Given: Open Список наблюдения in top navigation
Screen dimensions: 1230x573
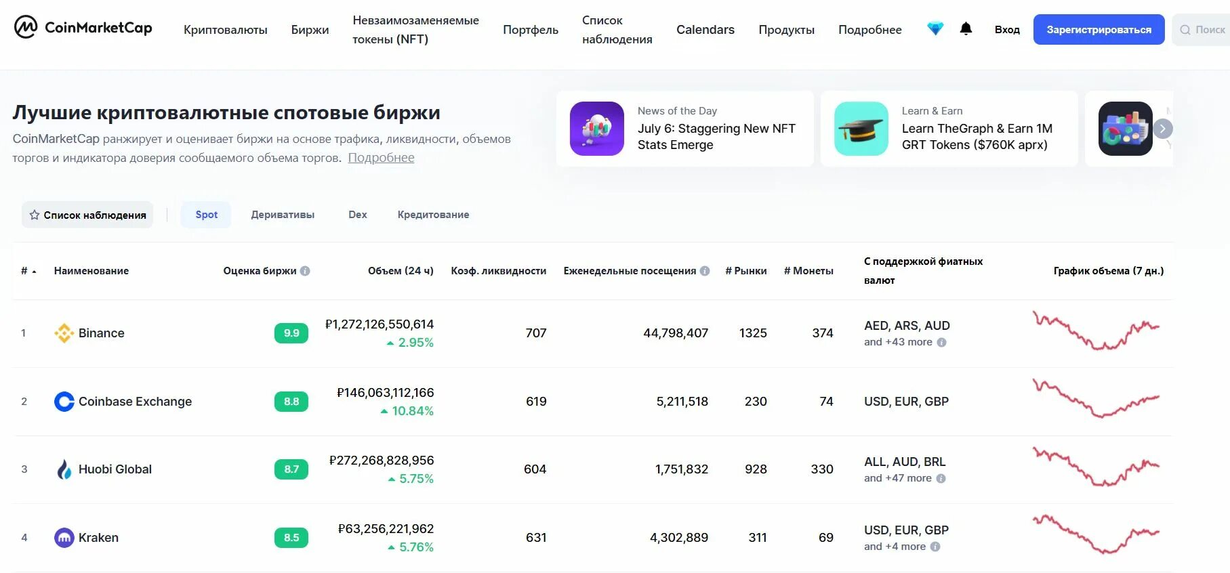Looking at the screenshot, I should (x=617, y=30).
